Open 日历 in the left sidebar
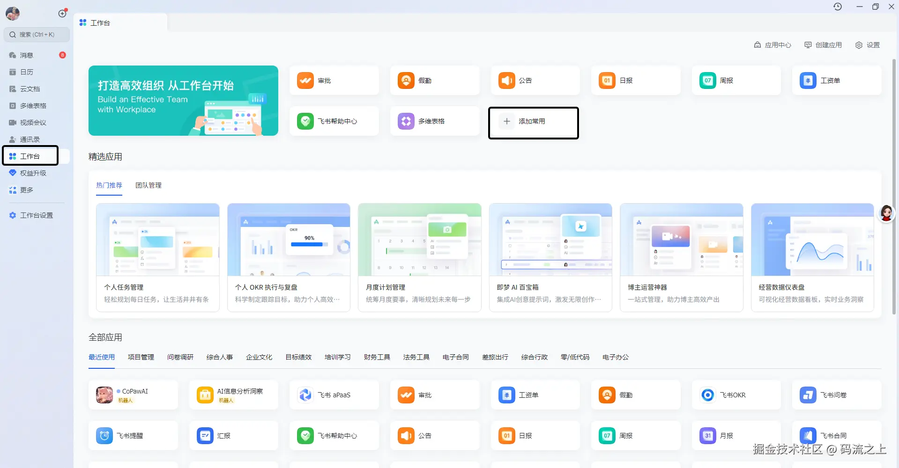This screenshot has height=468, width=899. tap(37, 72)
